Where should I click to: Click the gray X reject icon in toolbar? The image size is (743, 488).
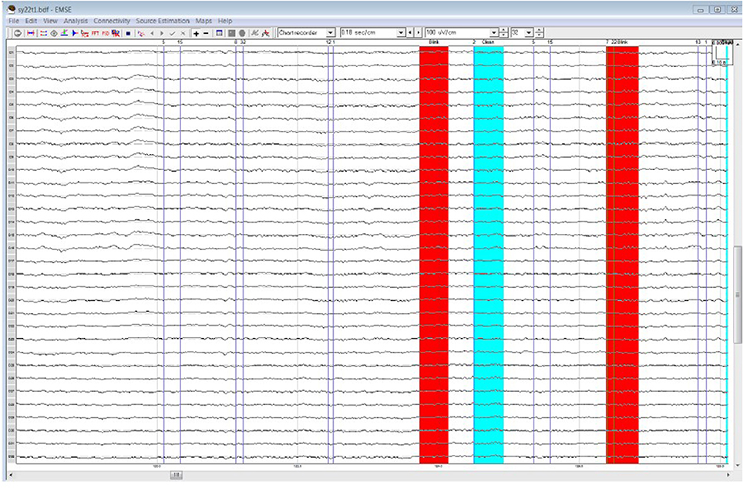tap(183, 33)
